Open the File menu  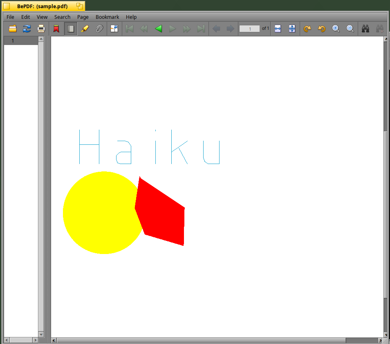click(10, 17)
